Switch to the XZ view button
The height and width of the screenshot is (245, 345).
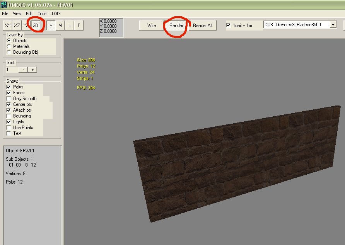17,26
